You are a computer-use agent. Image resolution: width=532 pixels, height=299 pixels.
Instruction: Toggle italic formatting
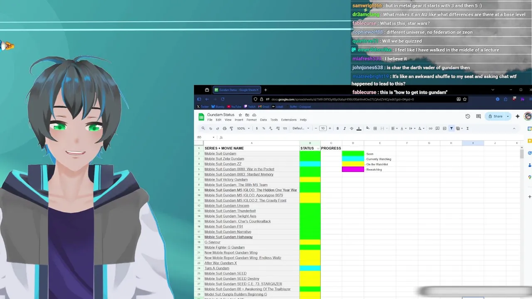pyautogui.click(x=345, y=128)
